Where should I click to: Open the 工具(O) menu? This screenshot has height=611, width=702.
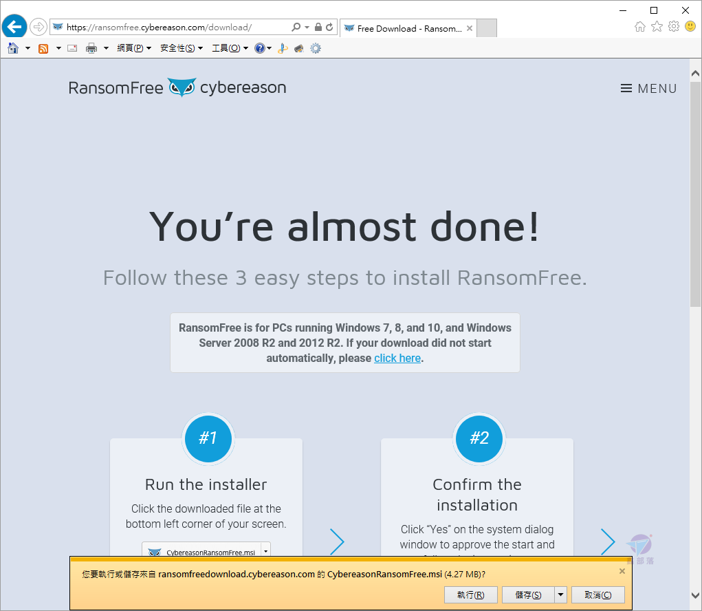230,48
